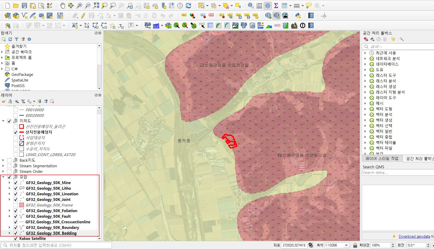
Task: Collapse the 모암 layer group
Action: coord(3,177)
